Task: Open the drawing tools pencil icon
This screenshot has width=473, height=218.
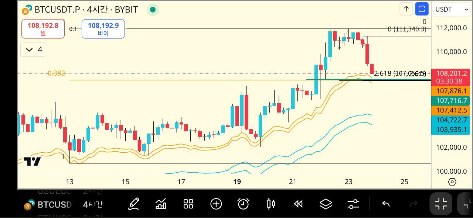Action: pos(133,204)
